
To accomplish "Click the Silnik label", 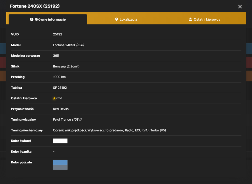I will click(x=15, y=66).
